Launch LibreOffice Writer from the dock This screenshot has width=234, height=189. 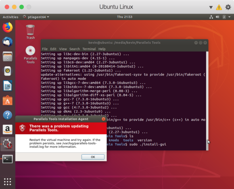[x=7, y=86]
